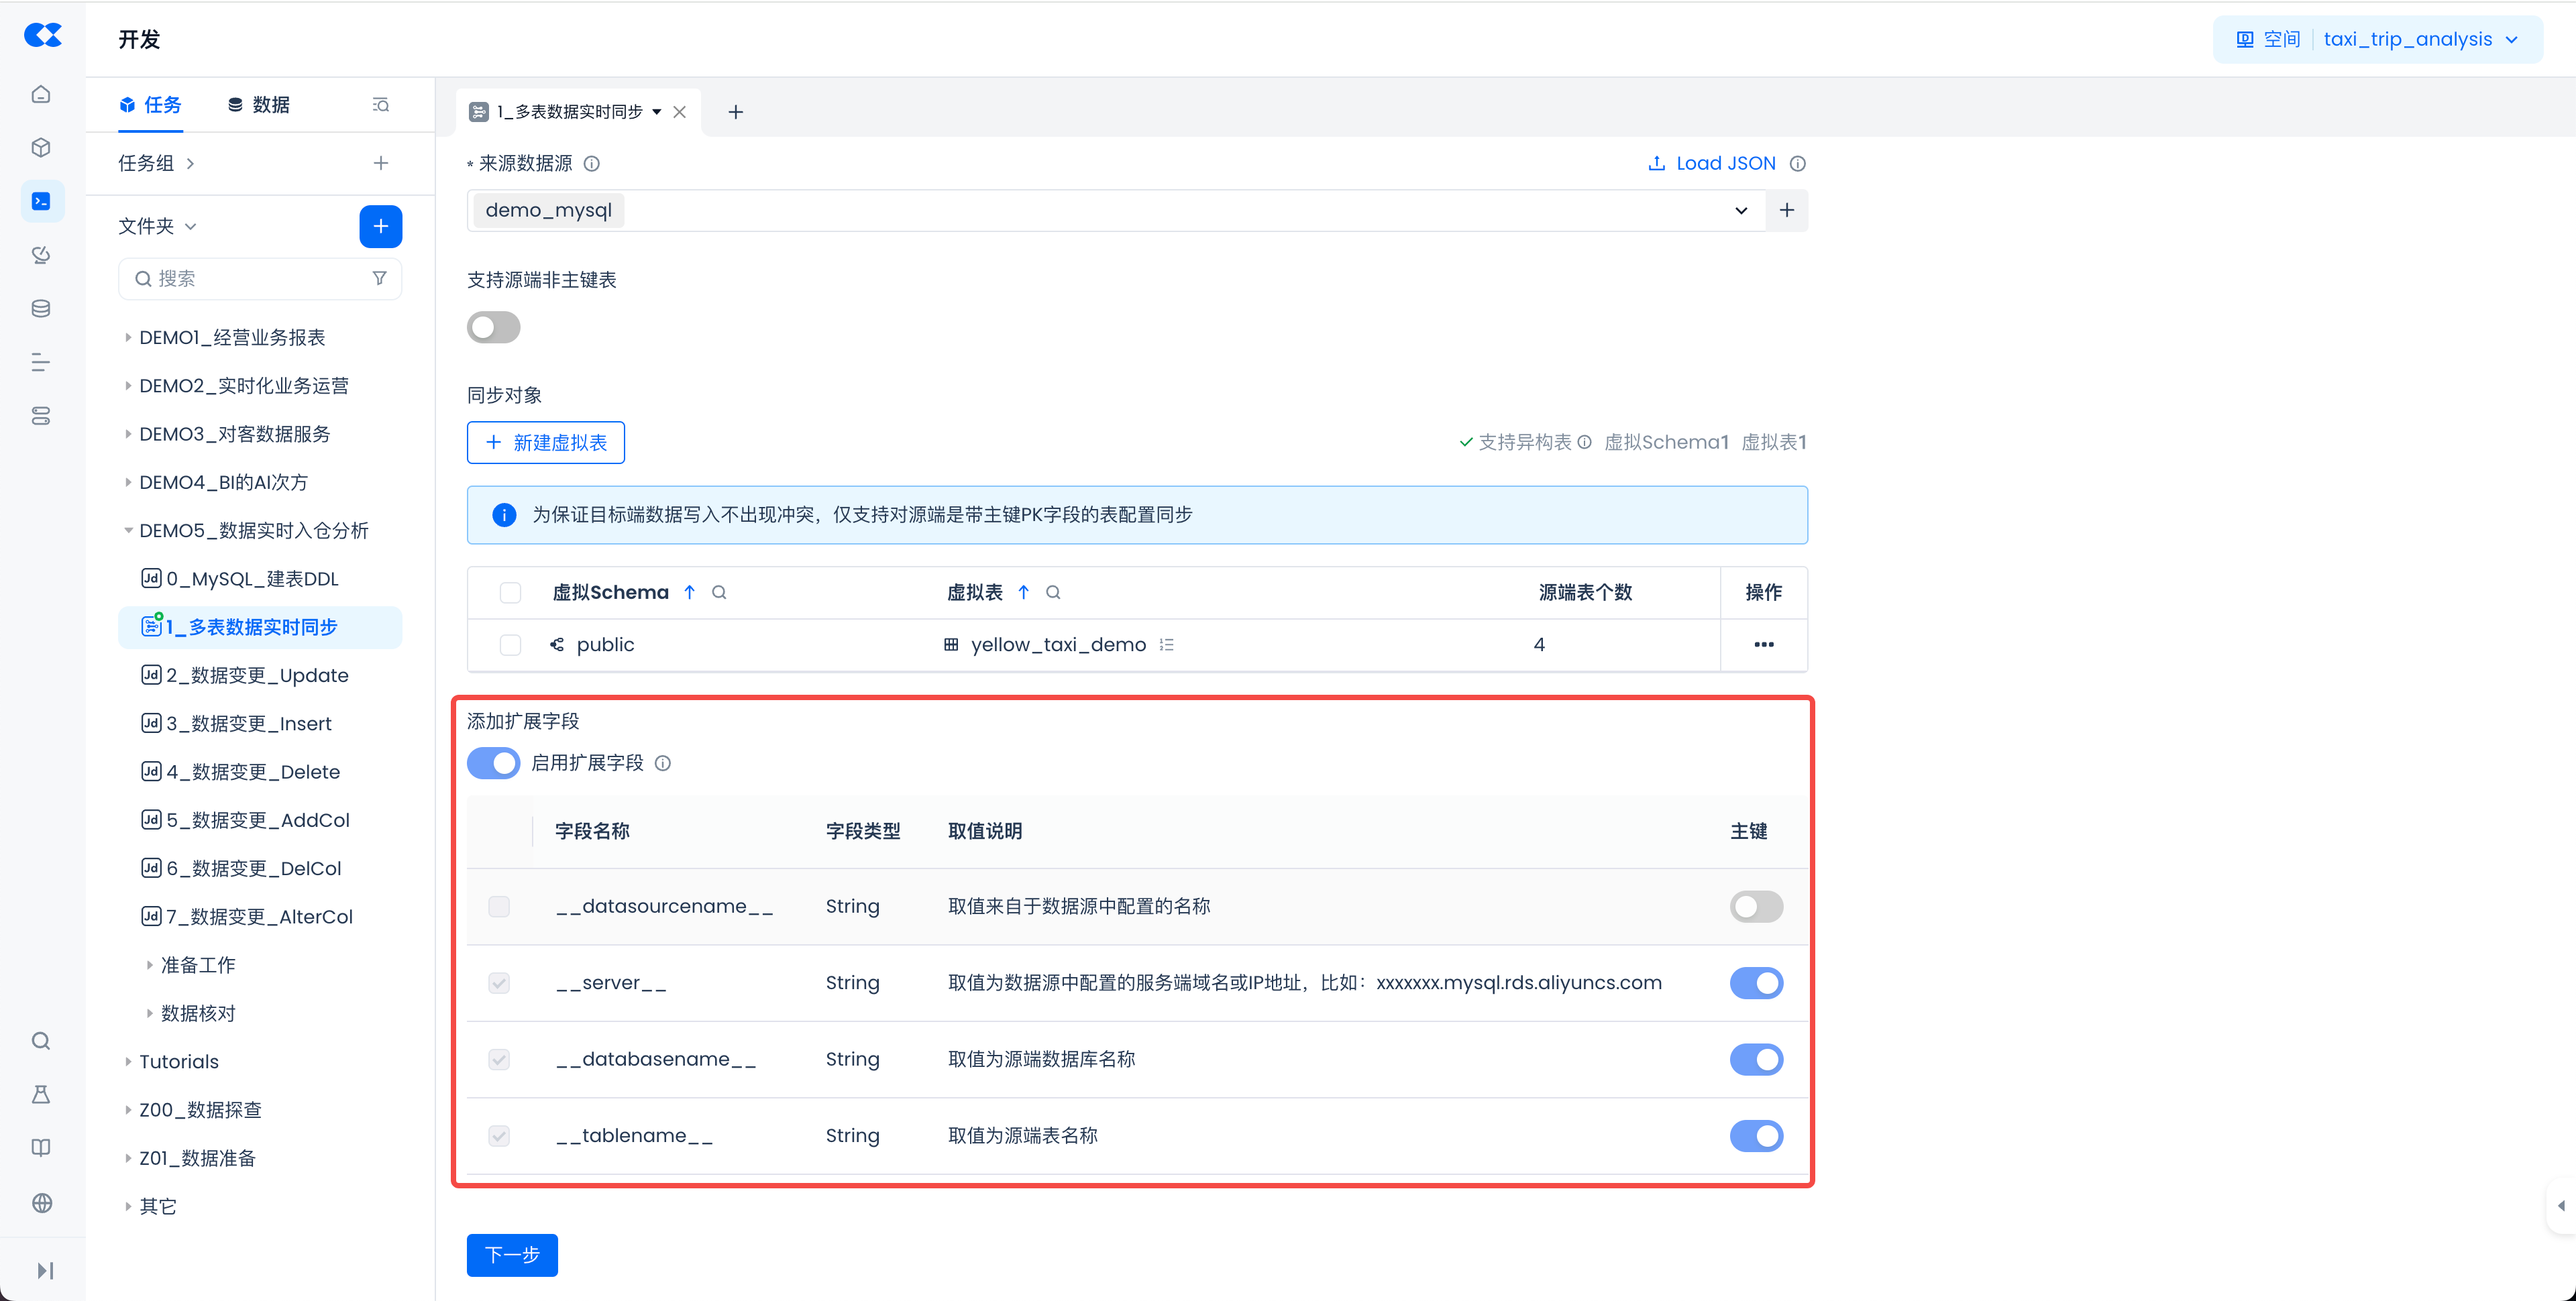
Task: Disable the 启用扩展字段 toggle
Action: (x=494, y=763)
